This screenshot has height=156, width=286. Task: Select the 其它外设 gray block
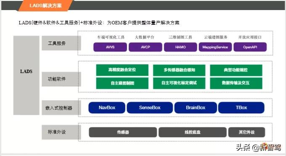pos(246,132)
